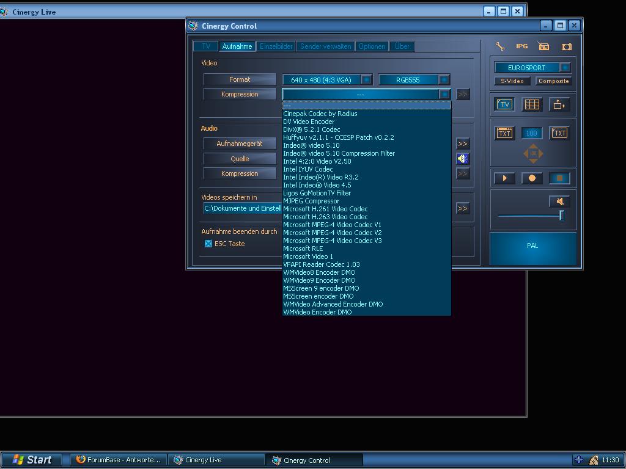Toggle ESC Taste checkbox
The width and height of the screenshot is (626, 469).
point(208,243)
